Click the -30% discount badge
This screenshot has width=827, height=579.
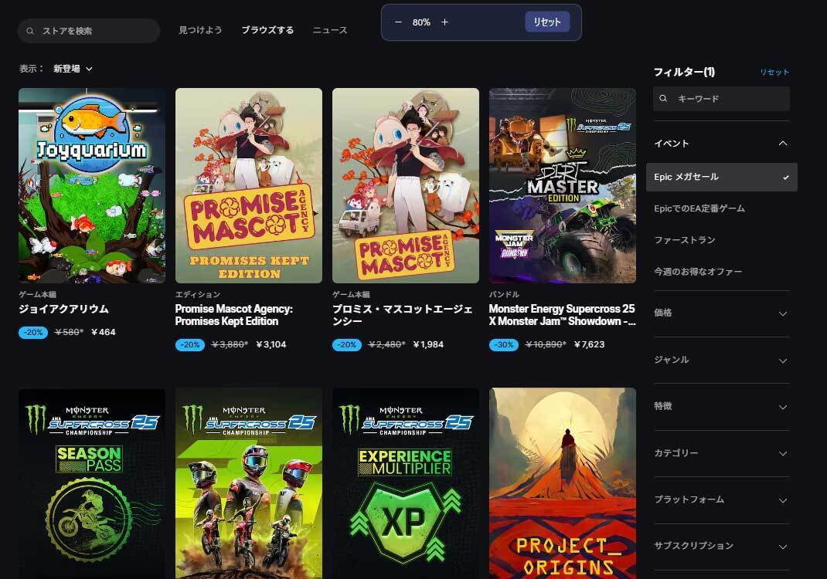(504, 344)
